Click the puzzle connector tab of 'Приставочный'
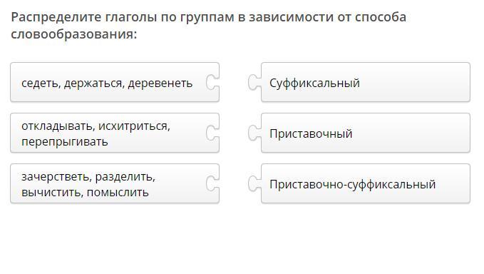The image size is (484, 274). point(254,133)
